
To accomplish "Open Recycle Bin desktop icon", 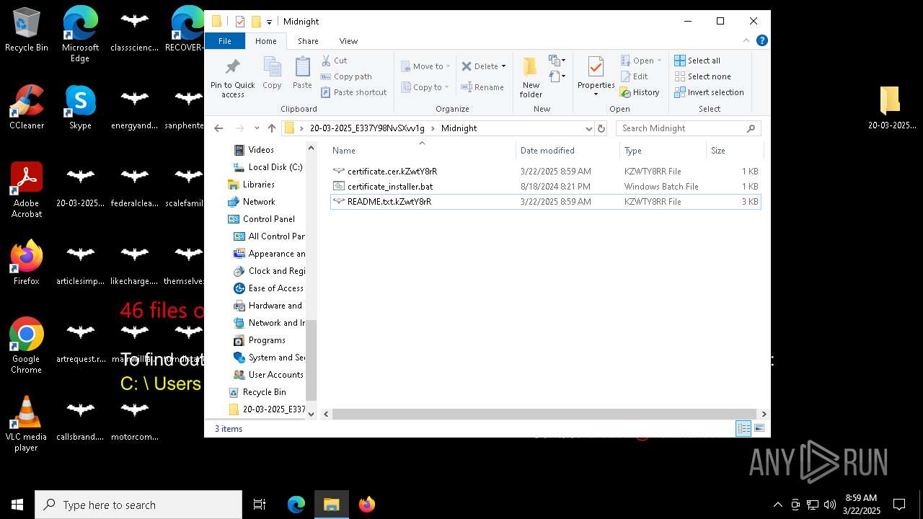I will click(x=27, y=29).
